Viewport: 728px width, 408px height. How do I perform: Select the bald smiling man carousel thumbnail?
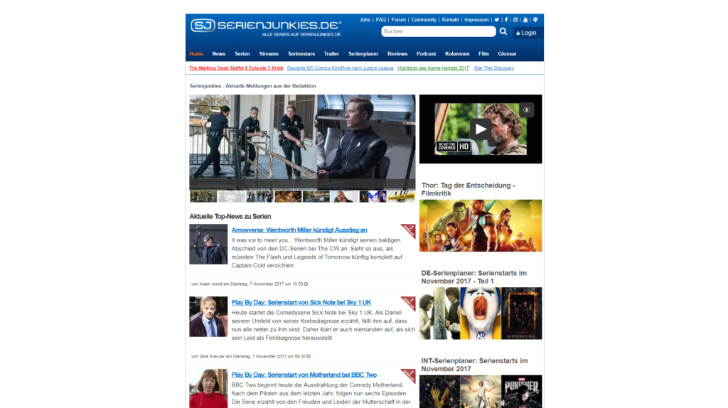345,196
